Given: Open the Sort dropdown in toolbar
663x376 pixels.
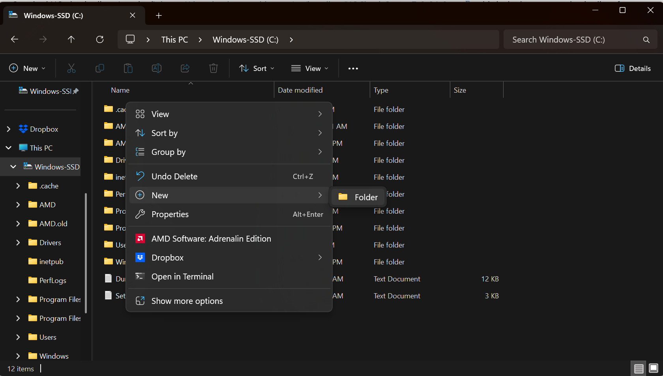Looking at the screenshot, I should click(257, 69).
